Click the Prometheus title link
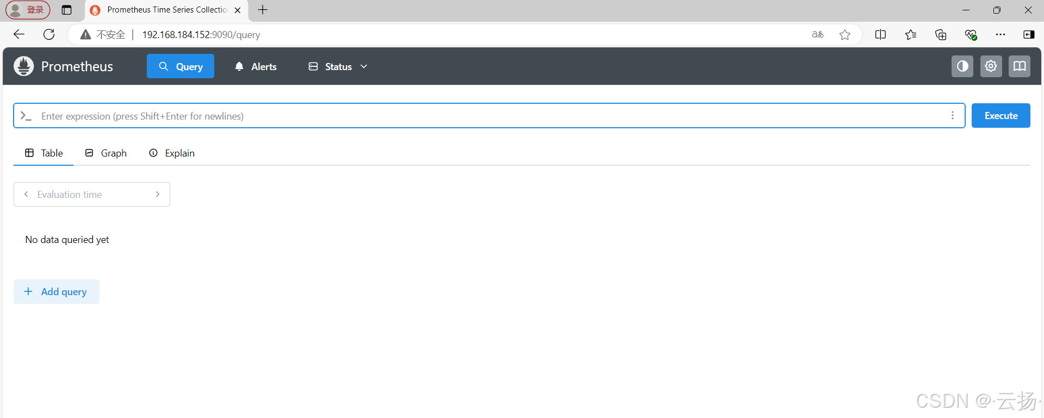This screenshot has height=418, width=1044. (77, 66)
